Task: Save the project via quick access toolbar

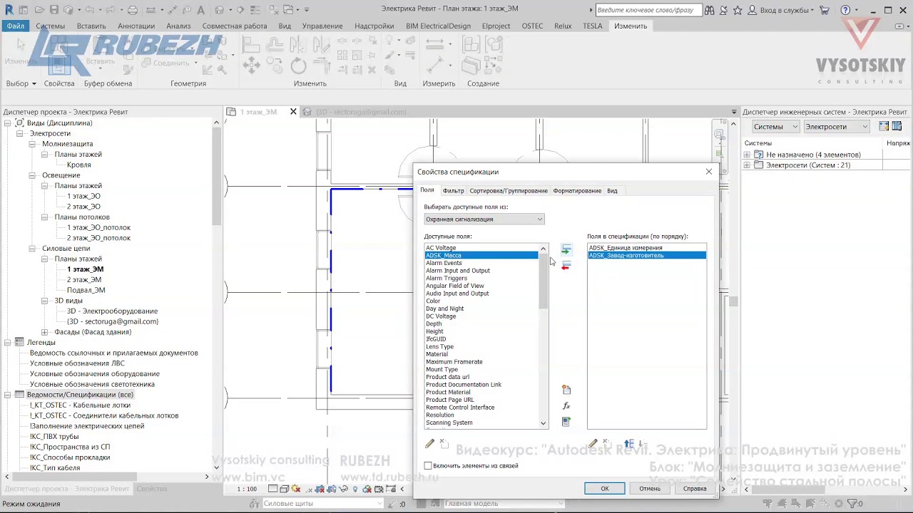Action: click(x=55, y=10)
